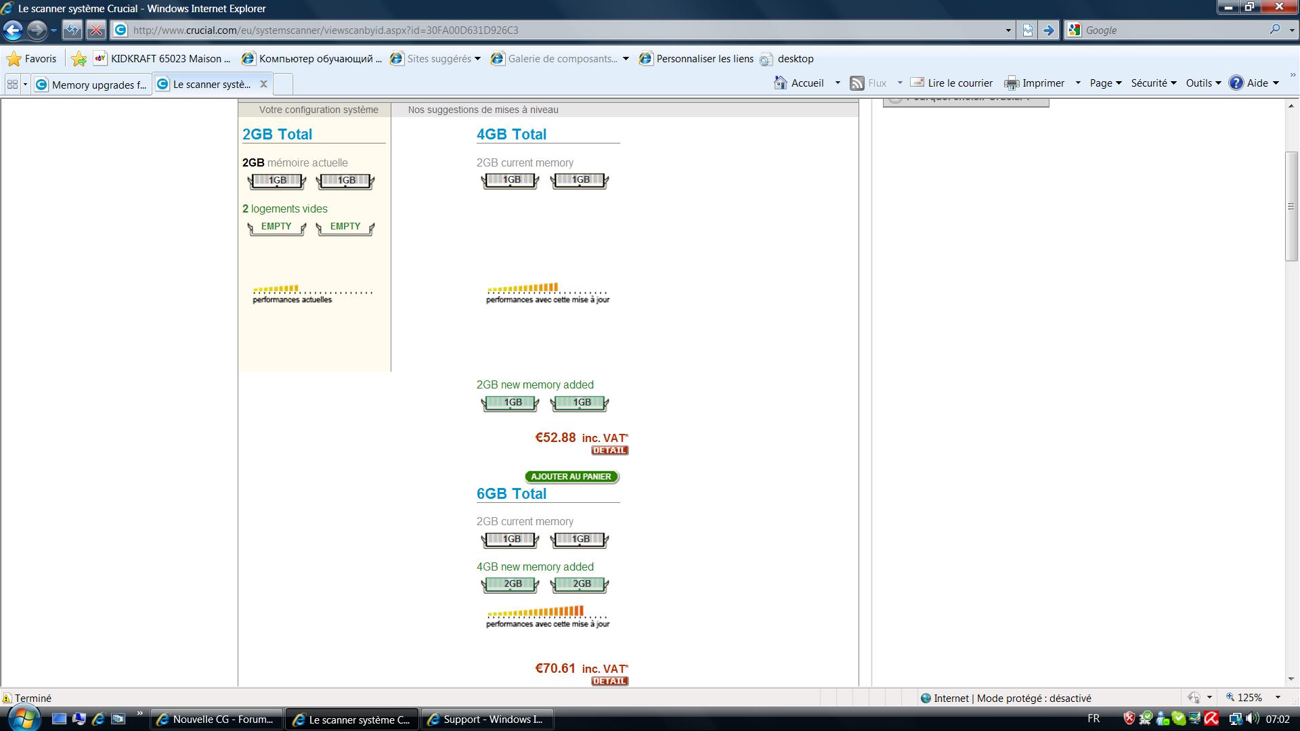Image resolution: width=1300 pixels, height=731 pixels.
Task: Click the Go arrow beside address bar
Action: 1048,30
